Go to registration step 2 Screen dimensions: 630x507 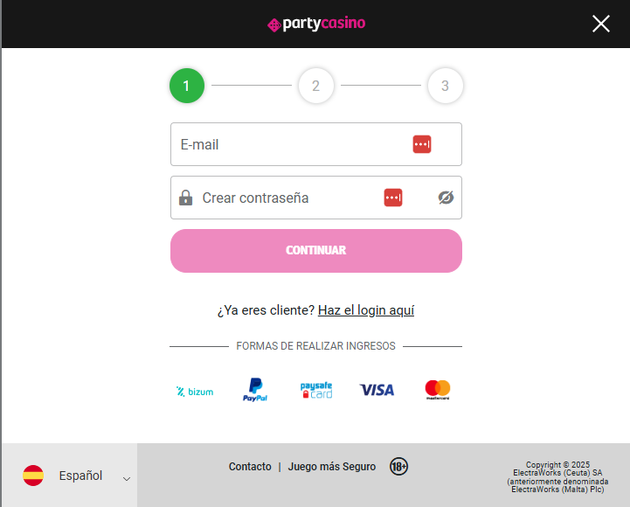[315, 86]
